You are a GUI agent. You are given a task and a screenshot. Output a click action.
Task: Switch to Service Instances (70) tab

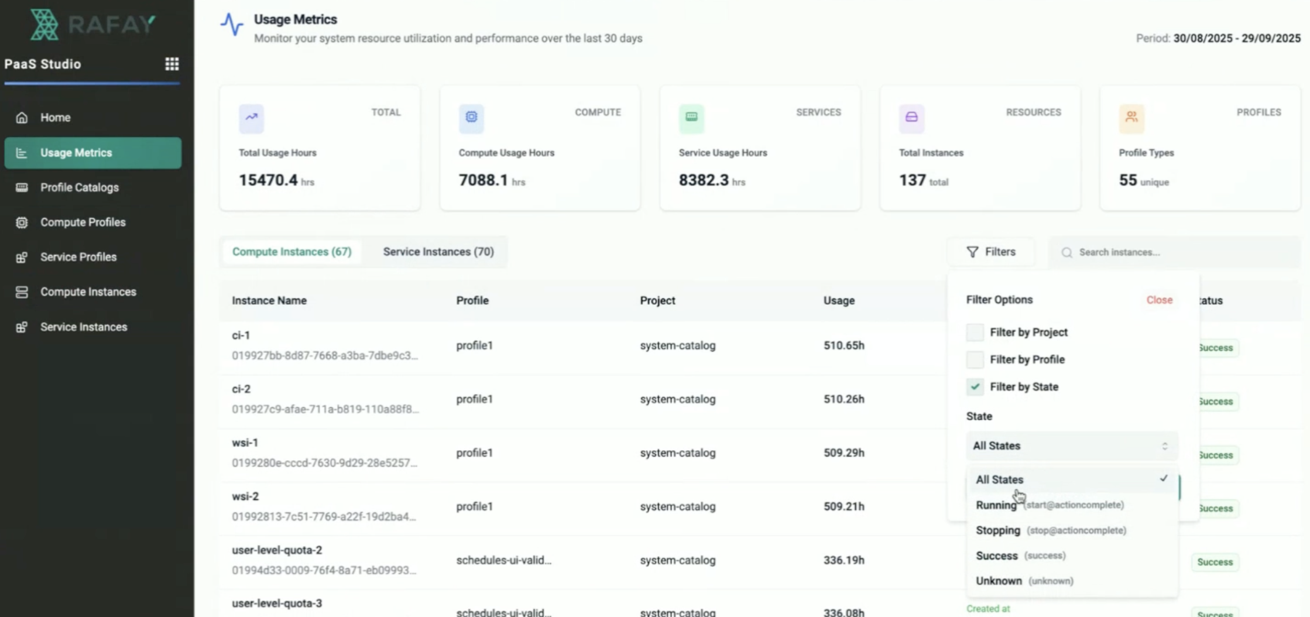[438, 252]
